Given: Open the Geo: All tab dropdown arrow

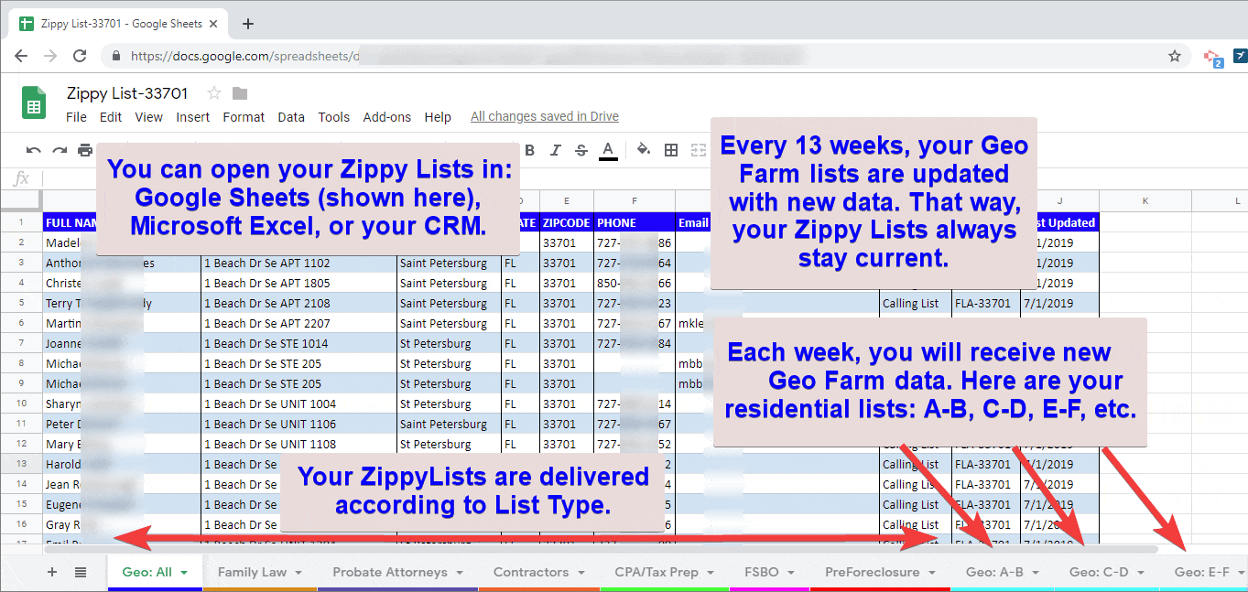Looking at the screenshot, I should [x=184, y=573].
